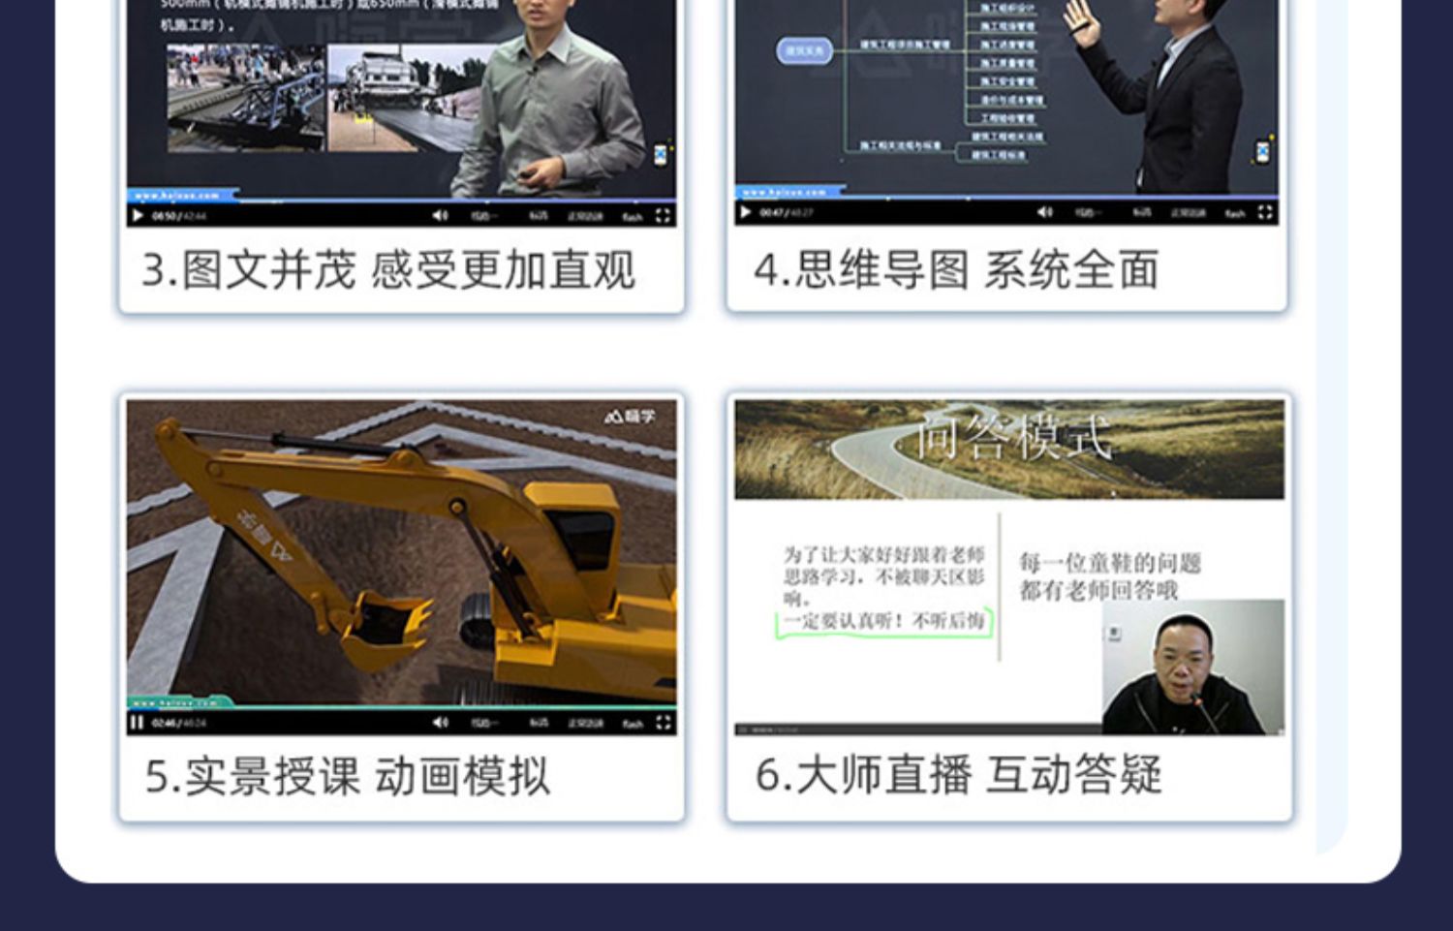The image size is (1453, 931).
Task: Pause the excavator animation video
Action: coord(138,723)
